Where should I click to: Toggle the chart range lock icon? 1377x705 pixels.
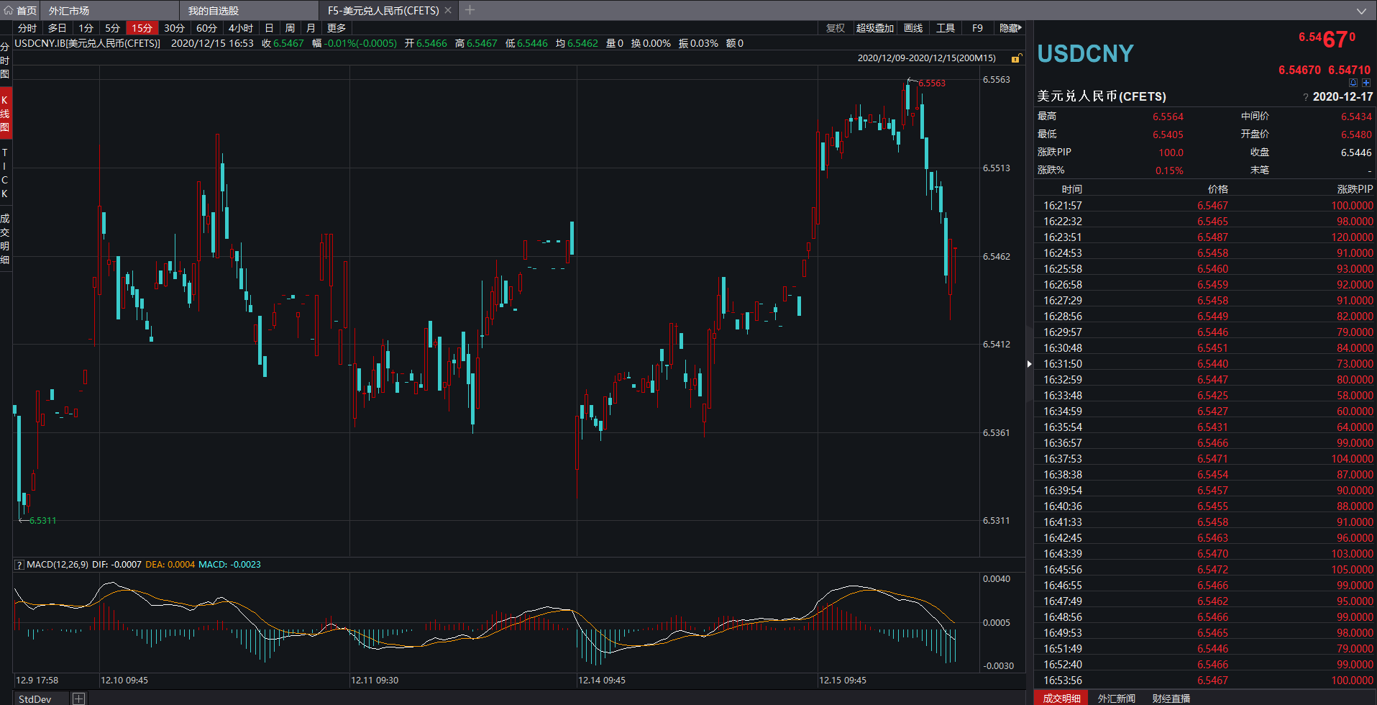tap(1016, 58)
